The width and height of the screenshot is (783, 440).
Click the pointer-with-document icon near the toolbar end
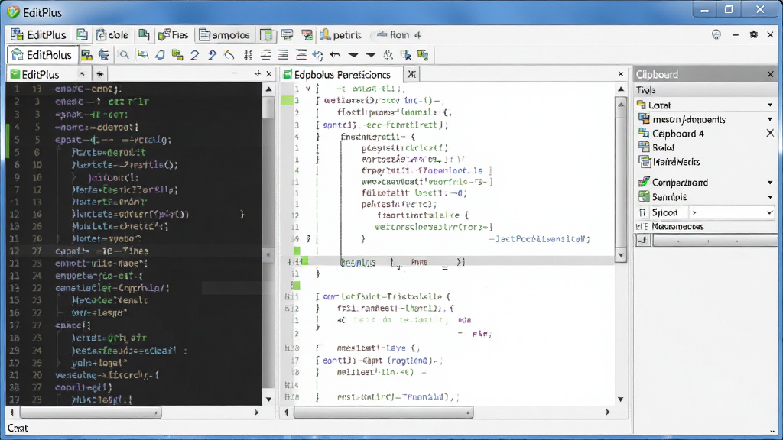click(x=405, y=55)
